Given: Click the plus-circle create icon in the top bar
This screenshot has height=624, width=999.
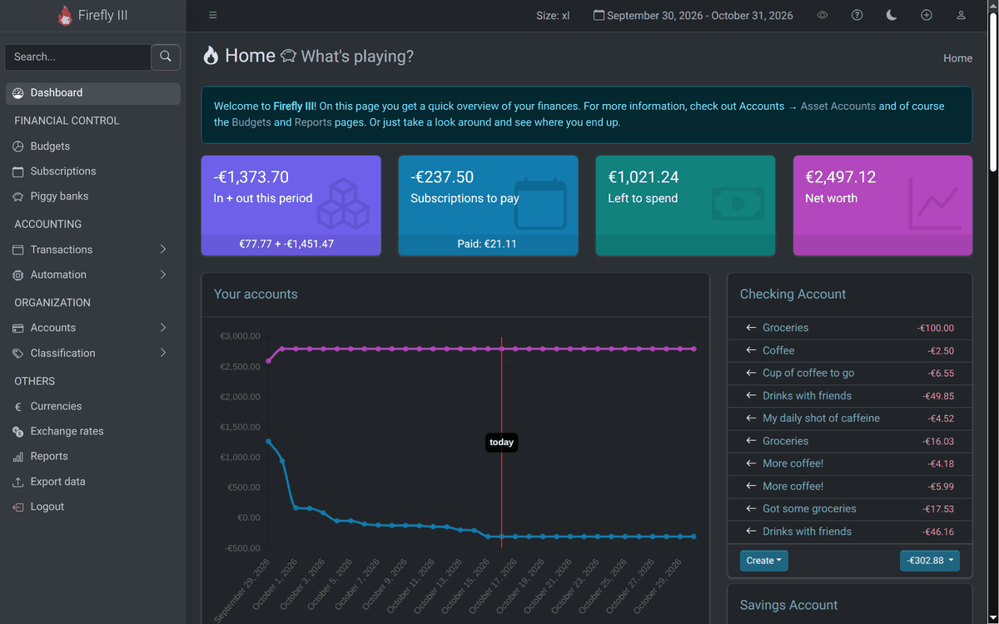Looking at the screenshot, I should pyautogui.click(x=927, y=15).
